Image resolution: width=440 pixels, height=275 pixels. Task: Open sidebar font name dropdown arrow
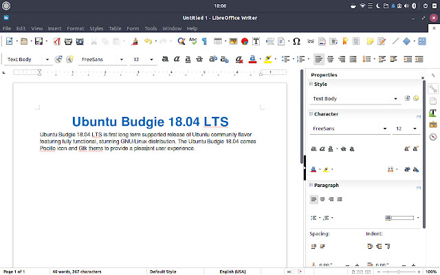pyautogui.click(x=385, y=129)
